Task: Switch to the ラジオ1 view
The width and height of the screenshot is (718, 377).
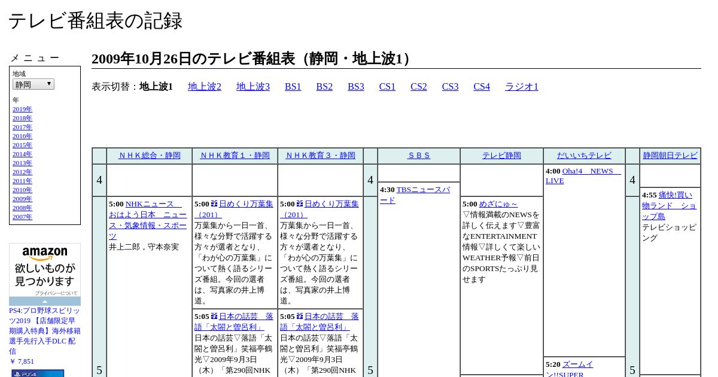Action: (522, 87)
